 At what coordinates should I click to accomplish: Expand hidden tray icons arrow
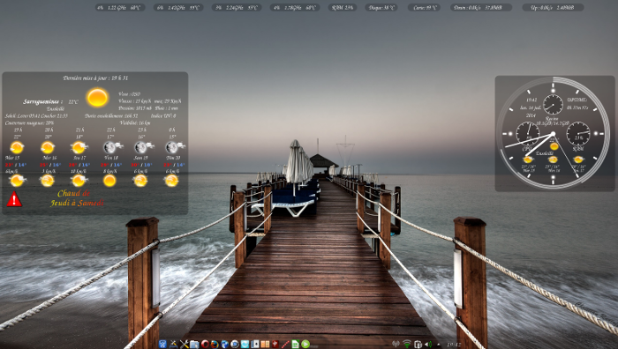[x=439, y=345]
